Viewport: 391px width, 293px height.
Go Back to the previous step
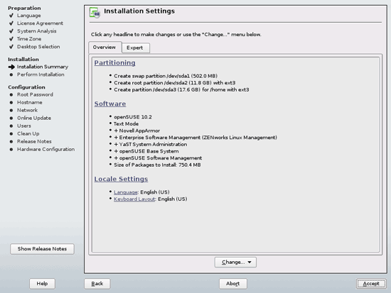tap(97, 284)
